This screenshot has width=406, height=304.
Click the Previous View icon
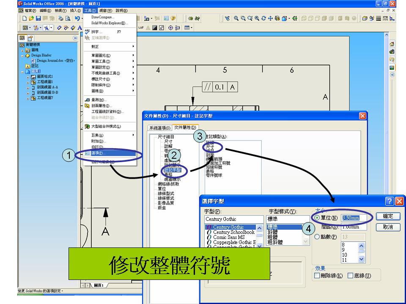tap(227, 18)
